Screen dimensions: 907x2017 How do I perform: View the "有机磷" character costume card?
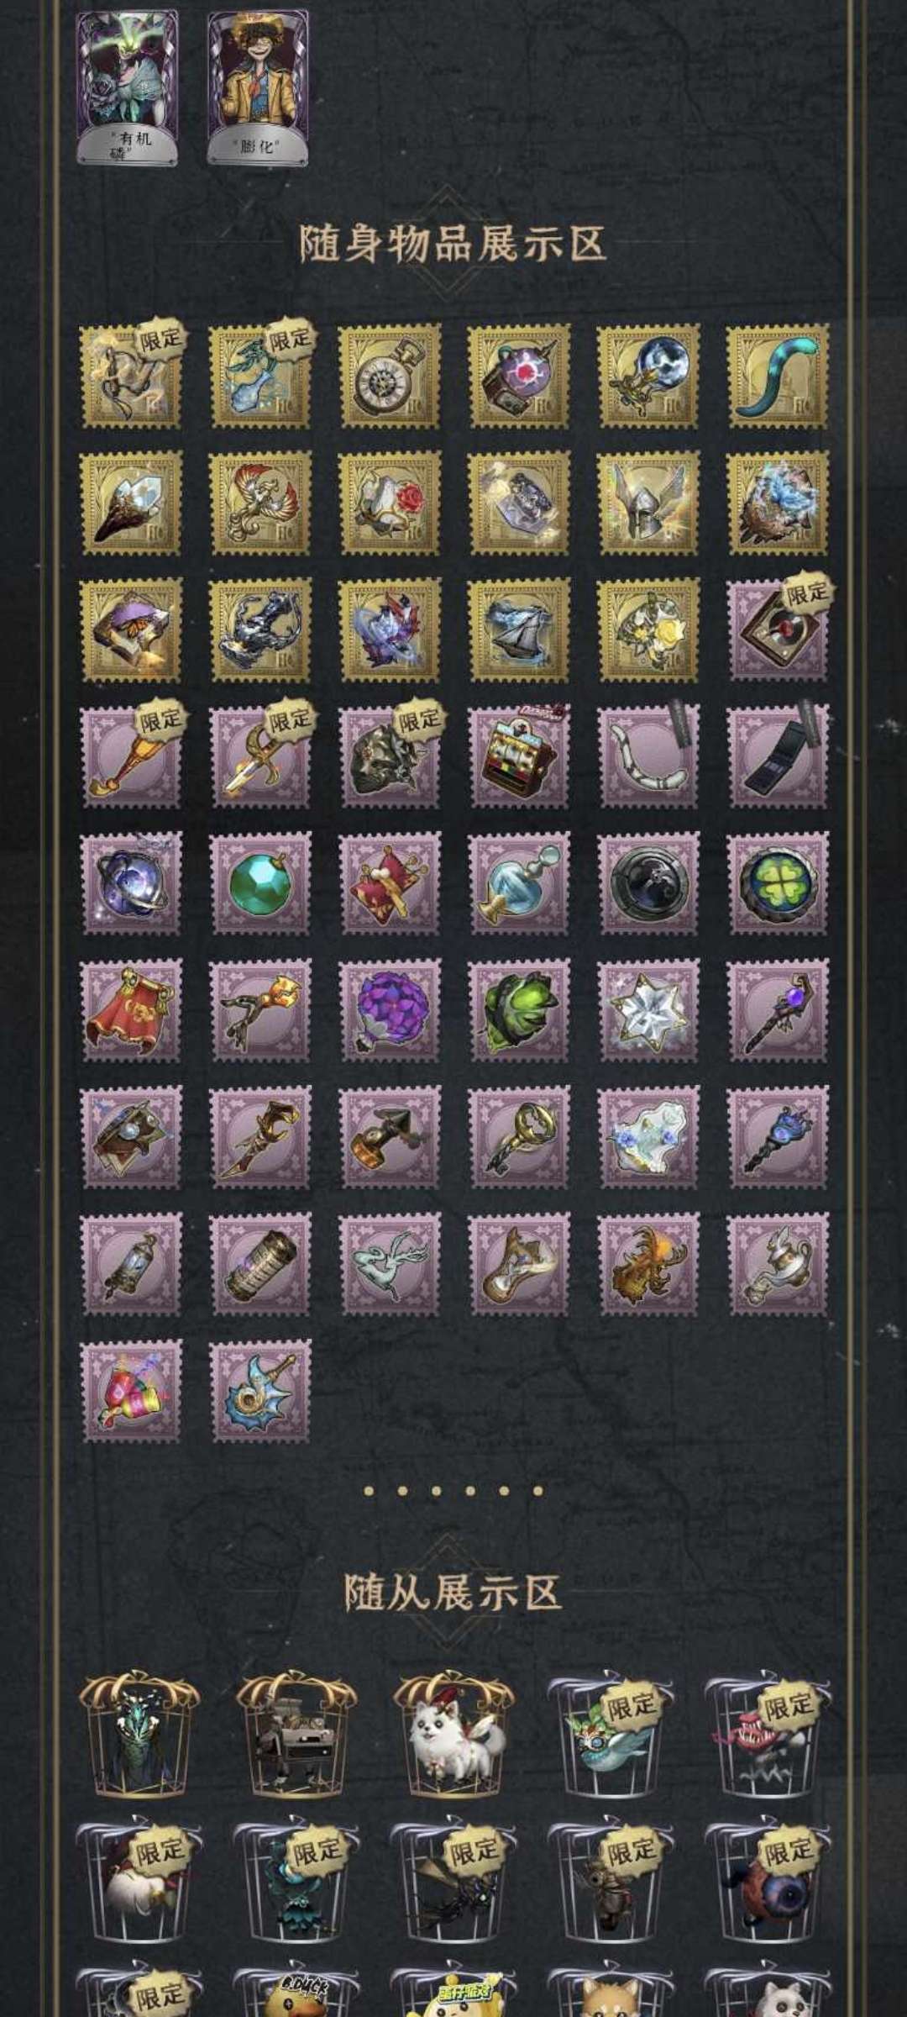(128, 87)
